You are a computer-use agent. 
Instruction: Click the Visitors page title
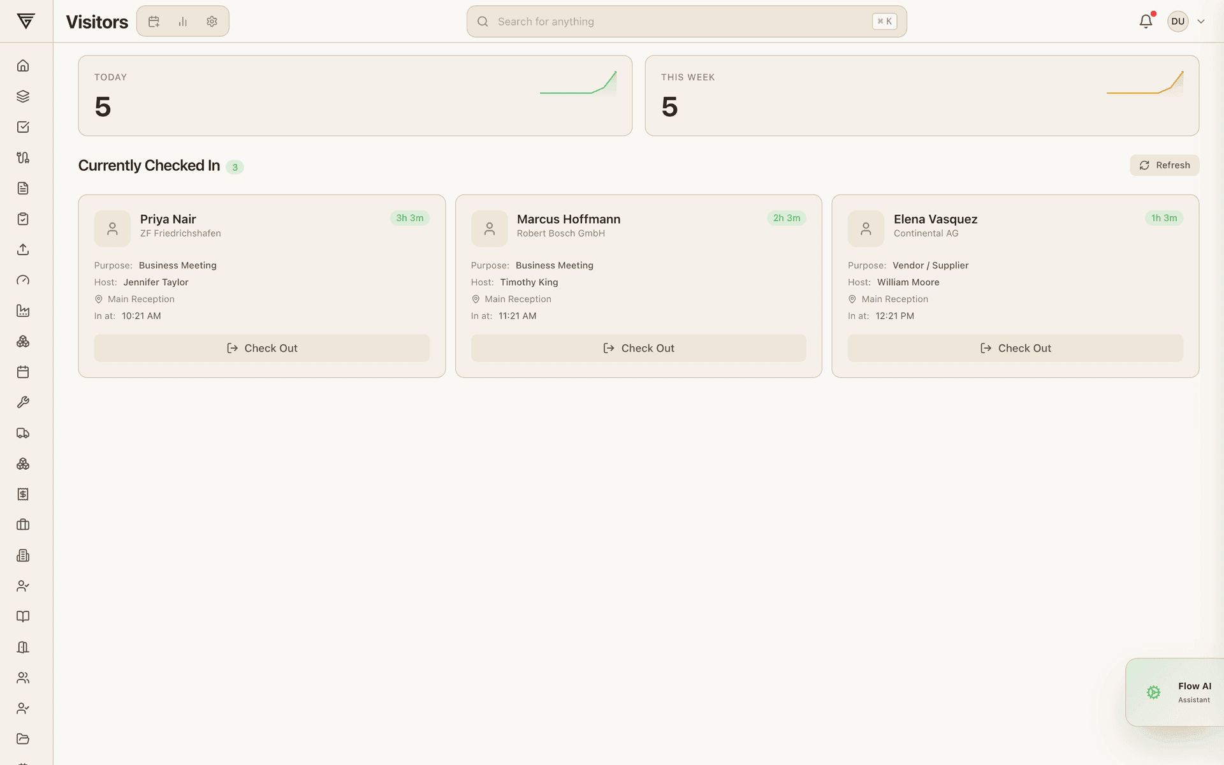click(x=97, y=22)
